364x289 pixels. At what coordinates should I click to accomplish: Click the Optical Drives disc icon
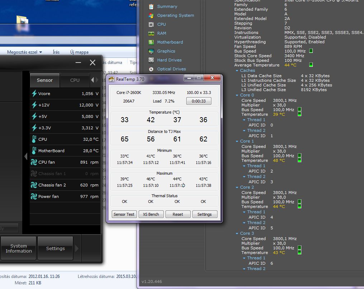[x=151, y=69]
